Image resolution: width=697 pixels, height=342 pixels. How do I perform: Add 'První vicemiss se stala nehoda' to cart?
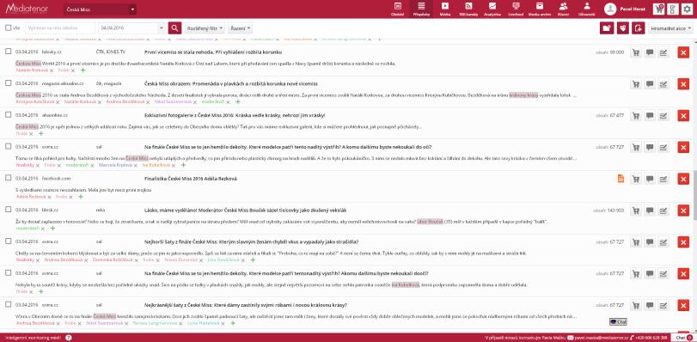pyautogui.click(x=636, y=52)
